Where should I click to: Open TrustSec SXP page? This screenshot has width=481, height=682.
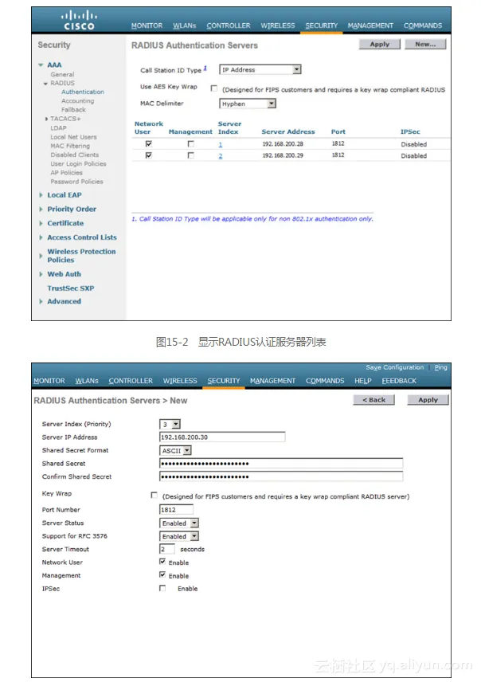point(70,288)
